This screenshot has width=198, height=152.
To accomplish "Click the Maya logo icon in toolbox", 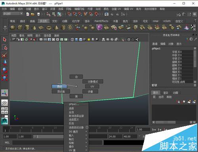I will coord(4,121).
